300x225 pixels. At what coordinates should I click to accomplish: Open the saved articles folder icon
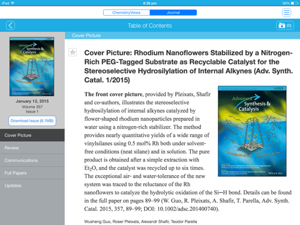pyautogui.click(x=285, y=26)
